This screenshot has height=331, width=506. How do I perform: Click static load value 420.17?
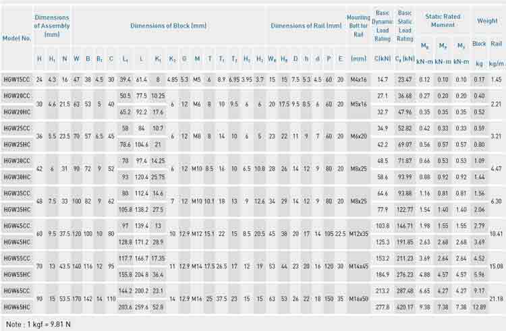(405, 307)
